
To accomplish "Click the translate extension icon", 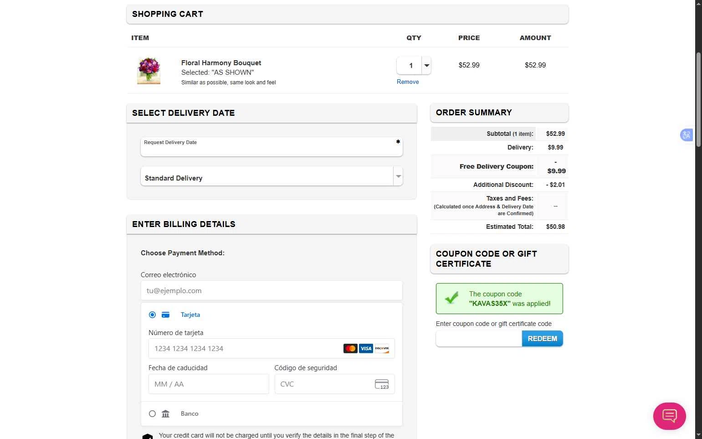I will 686,135.
